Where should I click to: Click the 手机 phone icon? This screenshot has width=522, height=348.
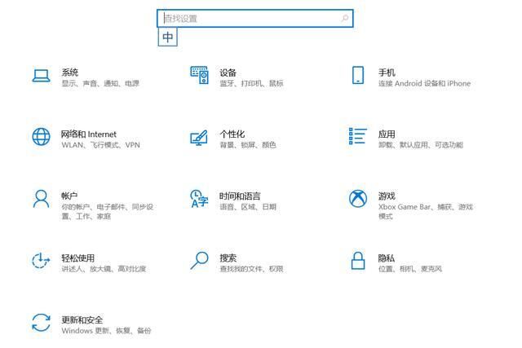tap(357, 76)
